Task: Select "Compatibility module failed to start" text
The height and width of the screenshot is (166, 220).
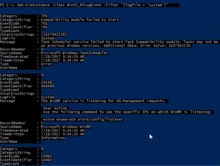Action: [80, 20]
